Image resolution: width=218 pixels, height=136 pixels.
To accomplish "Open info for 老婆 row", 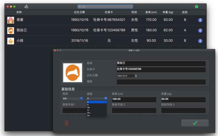I will click(200, 20).
